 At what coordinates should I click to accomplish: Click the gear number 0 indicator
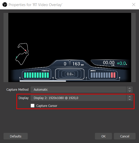[x=65, y=64]
